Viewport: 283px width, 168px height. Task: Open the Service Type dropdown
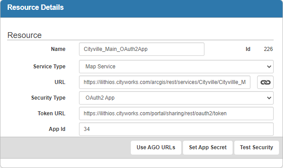point(176,67)
